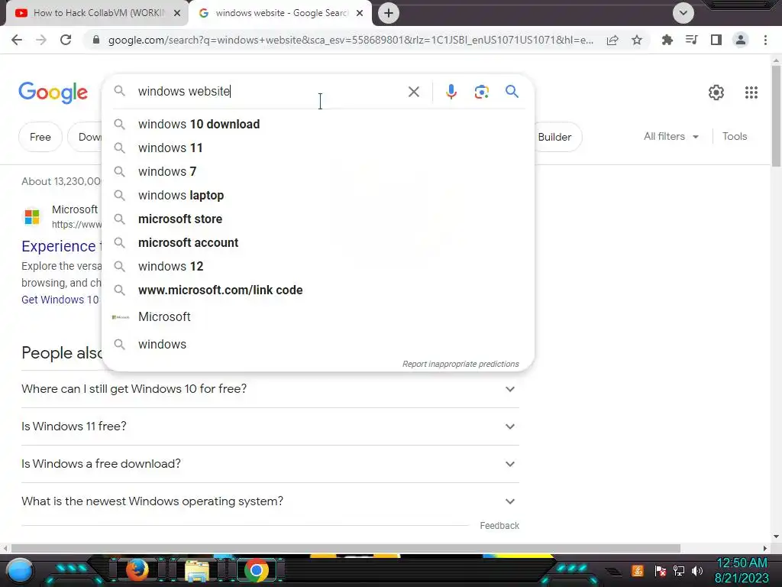Bookmark this page with the star icon
782x587 pixels.
[x=637, y=40]
